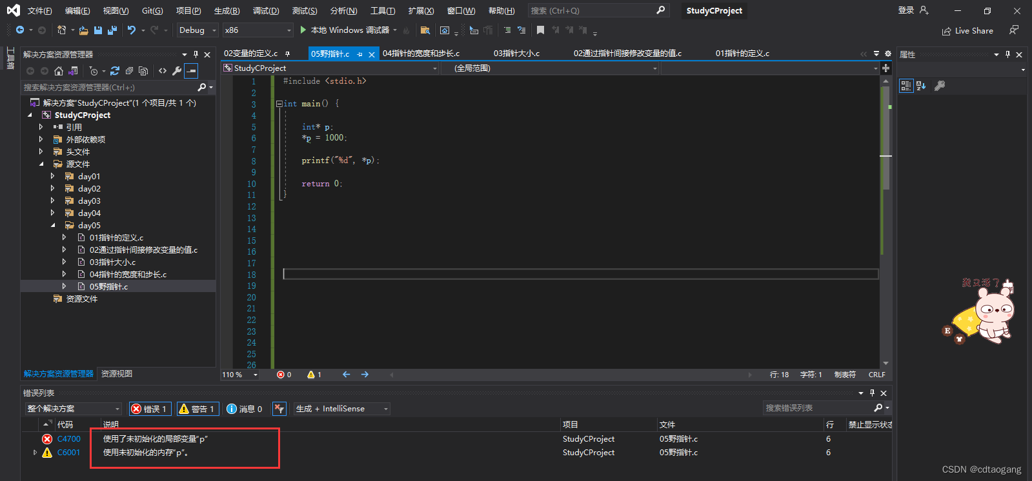Click the editor vertical scrollbar
This screenshot has width=1032, height=481.
[885, 219]
